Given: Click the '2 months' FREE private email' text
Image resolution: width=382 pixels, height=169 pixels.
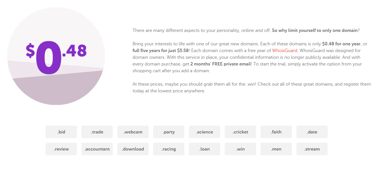Looking at the screenshot, I should point(221,64).
